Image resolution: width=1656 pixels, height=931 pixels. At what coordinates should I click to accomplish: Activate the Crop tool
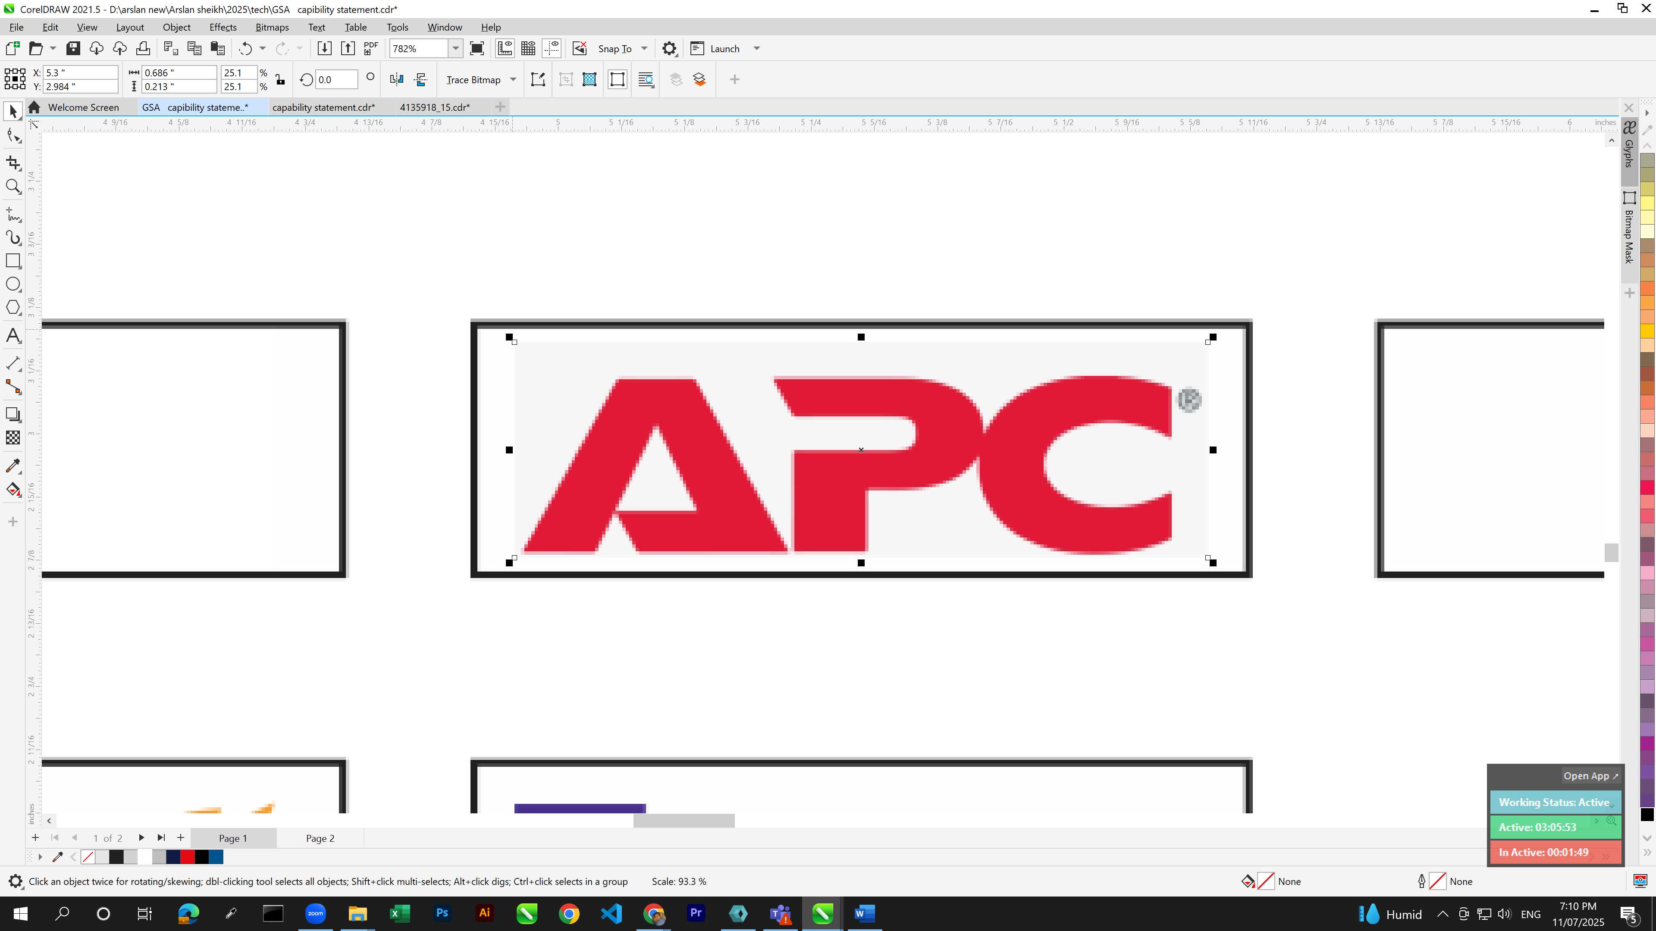tap(13, 162)
